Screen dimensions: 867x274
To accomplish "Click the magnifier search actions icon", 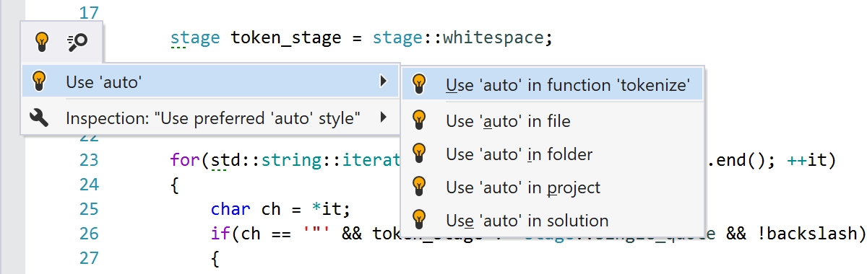I will (x=77, y=42).
